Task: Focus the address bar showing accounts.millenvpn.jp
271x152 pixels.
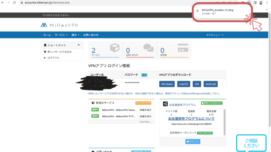Action: 47,3
